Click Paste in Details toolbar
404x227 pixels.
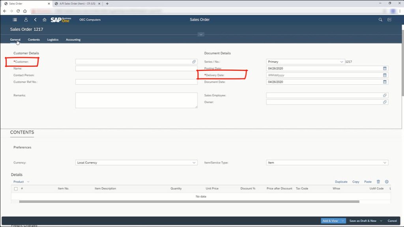368,182
